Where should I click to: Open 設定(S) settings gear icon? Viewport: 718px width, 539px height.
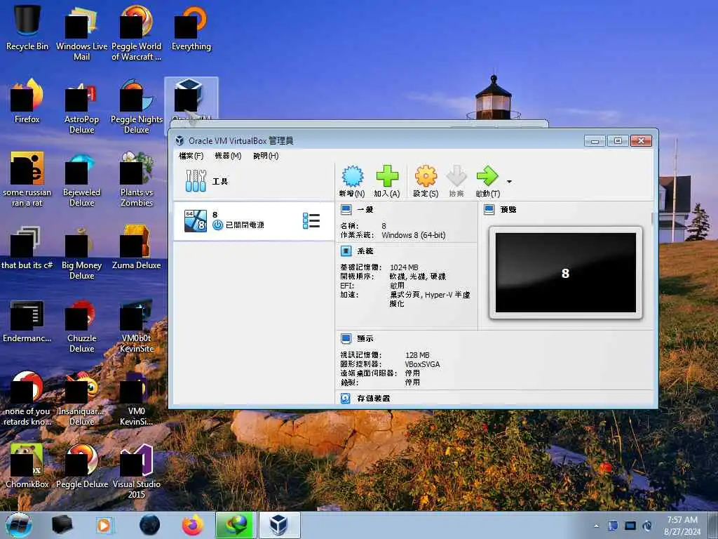[426, 181]
